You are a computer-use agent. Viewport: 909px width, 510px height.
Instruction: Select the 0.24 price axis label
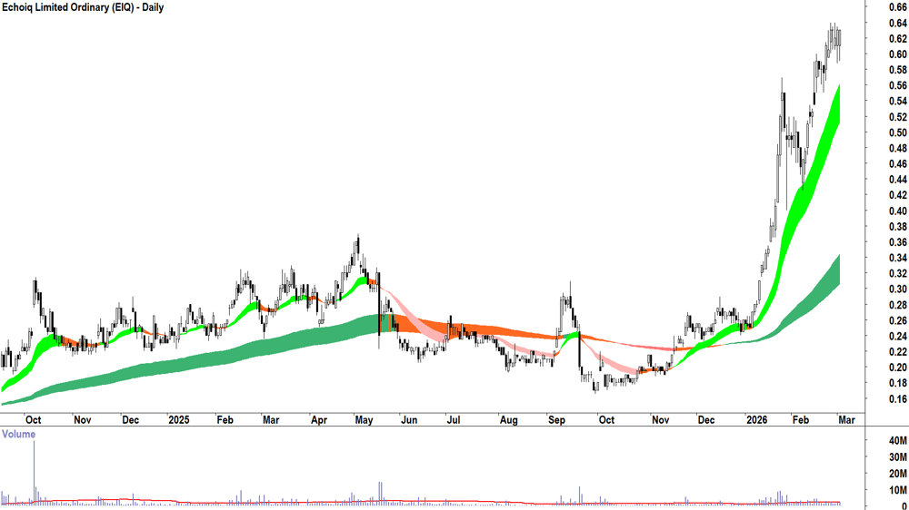898,337
